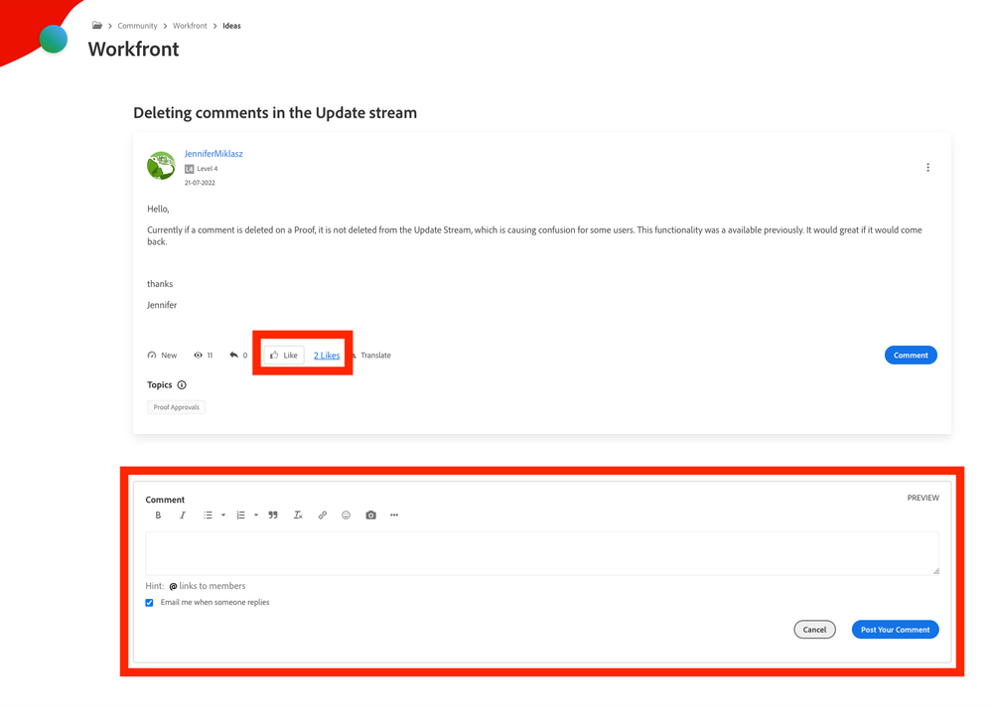The height and width of the screenshot is (727, 992).
Task: Clear text formatting in comment editor
Action: (298, 515)
